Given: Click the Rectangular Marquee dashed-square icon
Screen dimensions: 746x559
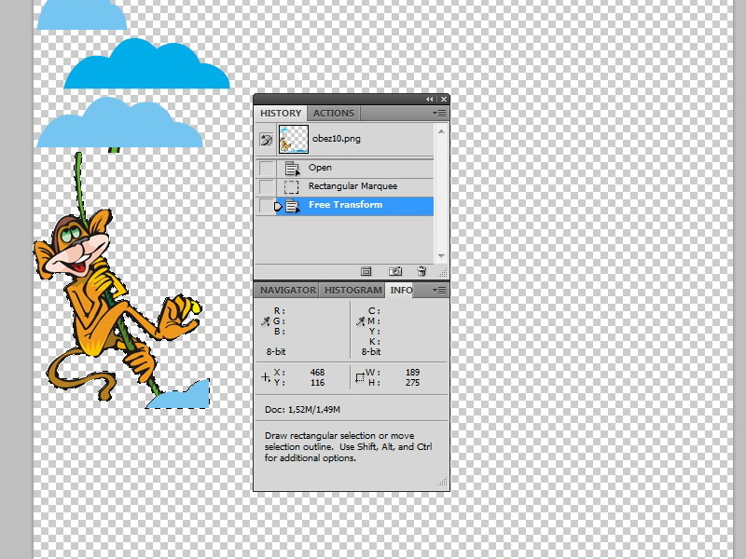Looking at the screenshot, I should pyautogui.click(x=291, y=187).
